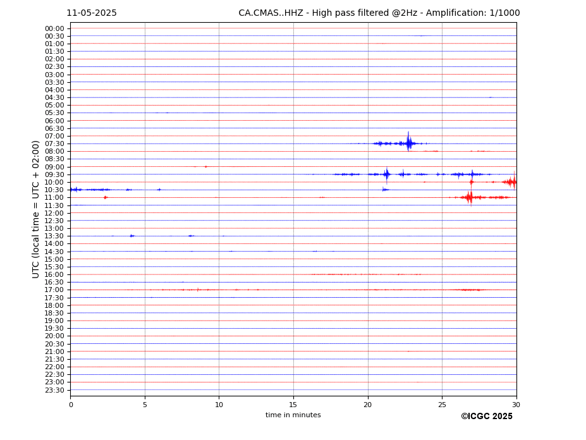The image size is (586, 440).
Task: Click the x-axis tick label 15
Action: (x=293, y=405)
